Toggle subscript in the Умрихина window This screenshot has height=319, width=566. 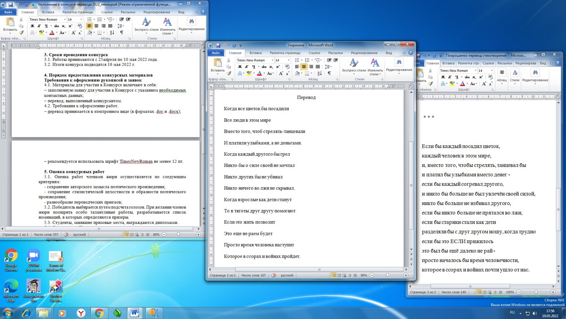(271, 67)
